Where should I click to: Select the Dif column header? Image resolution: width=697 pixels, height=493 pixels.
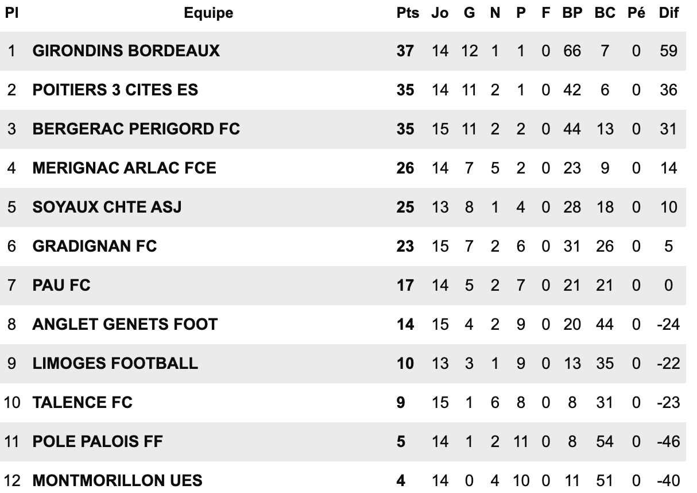668,13
